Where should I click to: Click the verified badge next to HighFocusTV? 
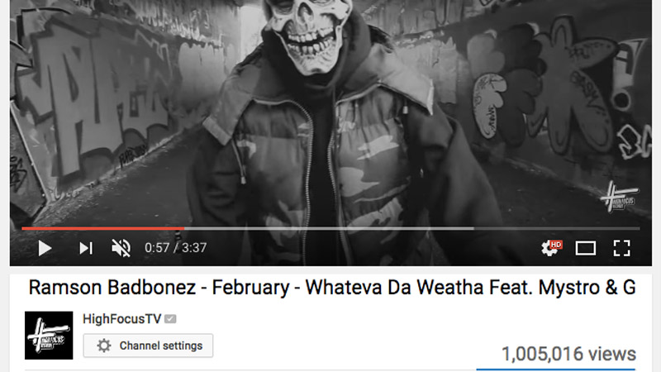170,319
